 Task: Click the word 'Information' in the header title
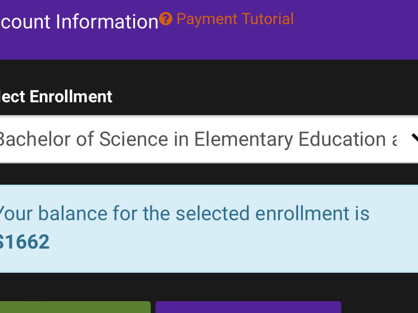pyautogui.click(x=107, y=22)
